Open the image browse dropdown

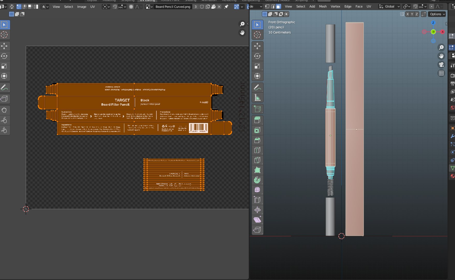tap(149, 7)
